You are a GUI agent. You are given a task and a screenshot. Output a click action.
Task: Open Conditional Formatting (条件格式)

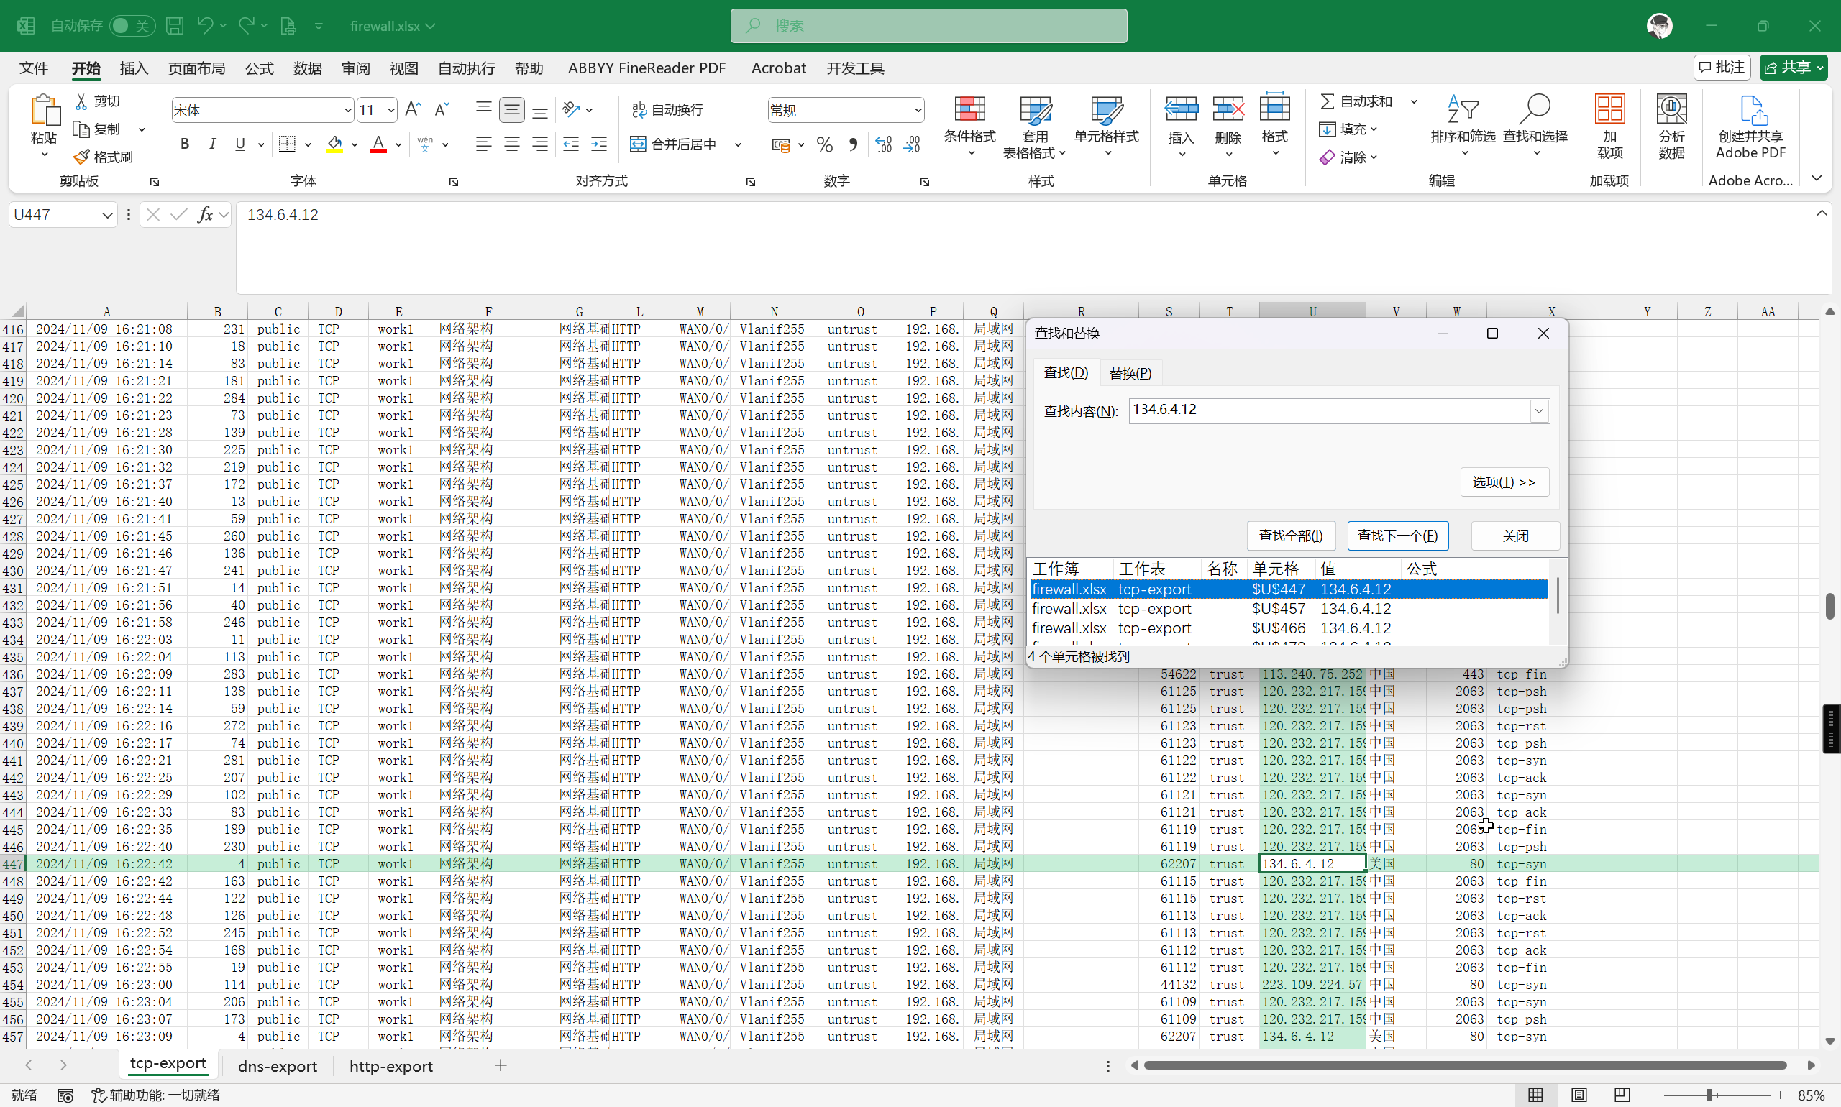(x=969, y=125)
